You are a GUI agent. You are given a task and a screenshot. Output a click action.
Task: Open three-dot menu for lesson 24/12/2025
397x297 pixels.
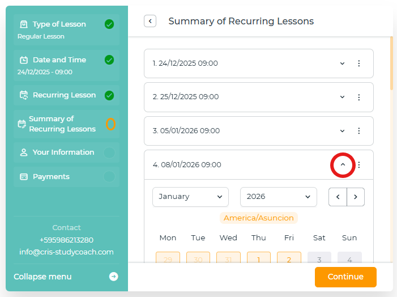tap(358, 63)
